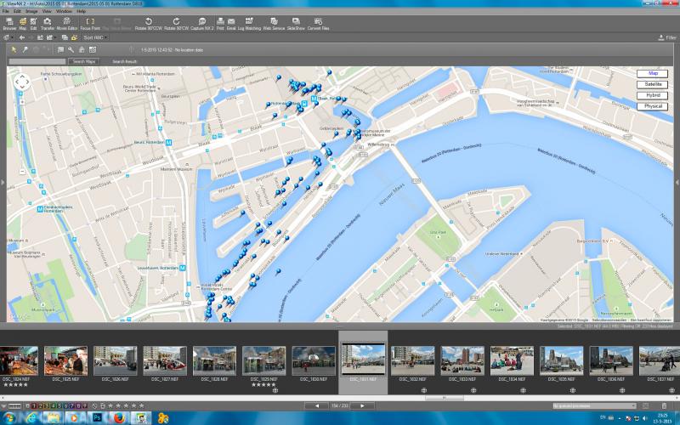Viewport: 680px width, 425px height.
Task: Open the View menu
Action: click(47, 11)
